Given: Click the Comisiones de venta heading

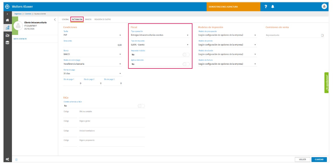Looking at the screenshot, I should pyautogui.click(x=277, y=27).
